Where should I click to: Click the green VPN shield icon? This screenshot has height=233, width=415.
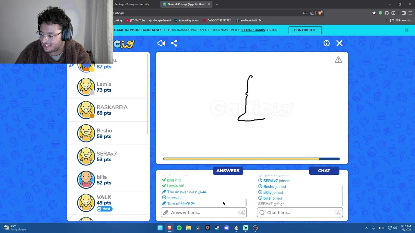[380, 13]
